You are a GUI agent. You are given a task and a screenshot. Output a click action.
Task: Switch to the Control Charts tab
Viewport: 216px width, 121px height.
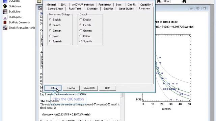(x=55, y=9)
